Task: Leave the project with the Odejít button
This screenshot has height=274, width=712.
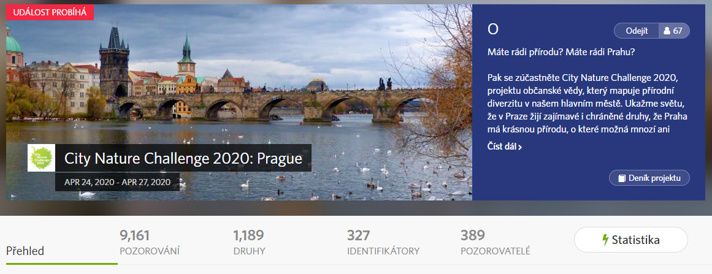Action: click(x=637, y=31)
